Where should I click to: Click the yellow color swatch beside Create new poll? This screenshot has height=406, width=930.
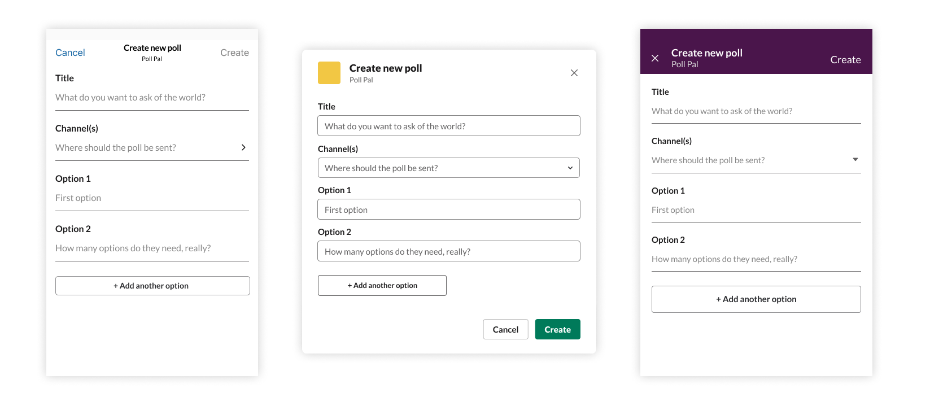[x=329, y=72]
